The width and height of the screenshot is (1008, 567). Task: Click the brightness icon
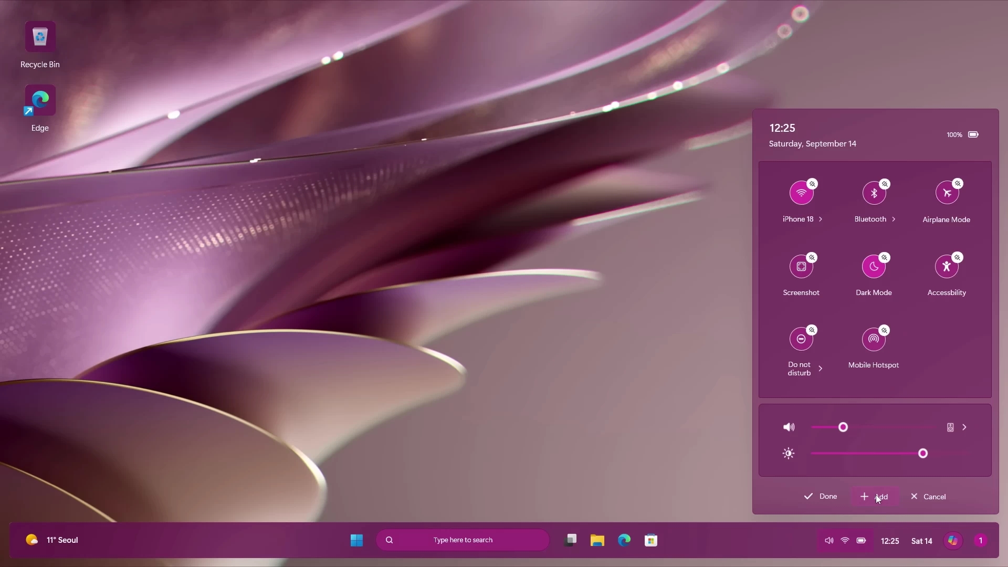pyautogui.click(x=789, y=453)
